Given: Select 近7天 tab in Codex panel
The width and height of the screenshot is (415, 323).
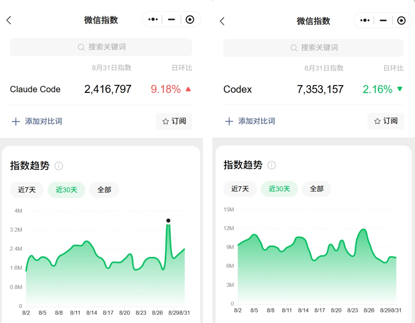Looking at the screenshot, I should [x=240, y=189].
